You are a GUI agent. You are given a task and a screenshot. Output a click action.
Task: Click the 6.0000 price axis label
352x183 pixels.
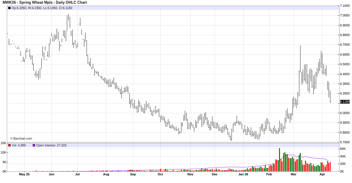click(x=345, y=113)
